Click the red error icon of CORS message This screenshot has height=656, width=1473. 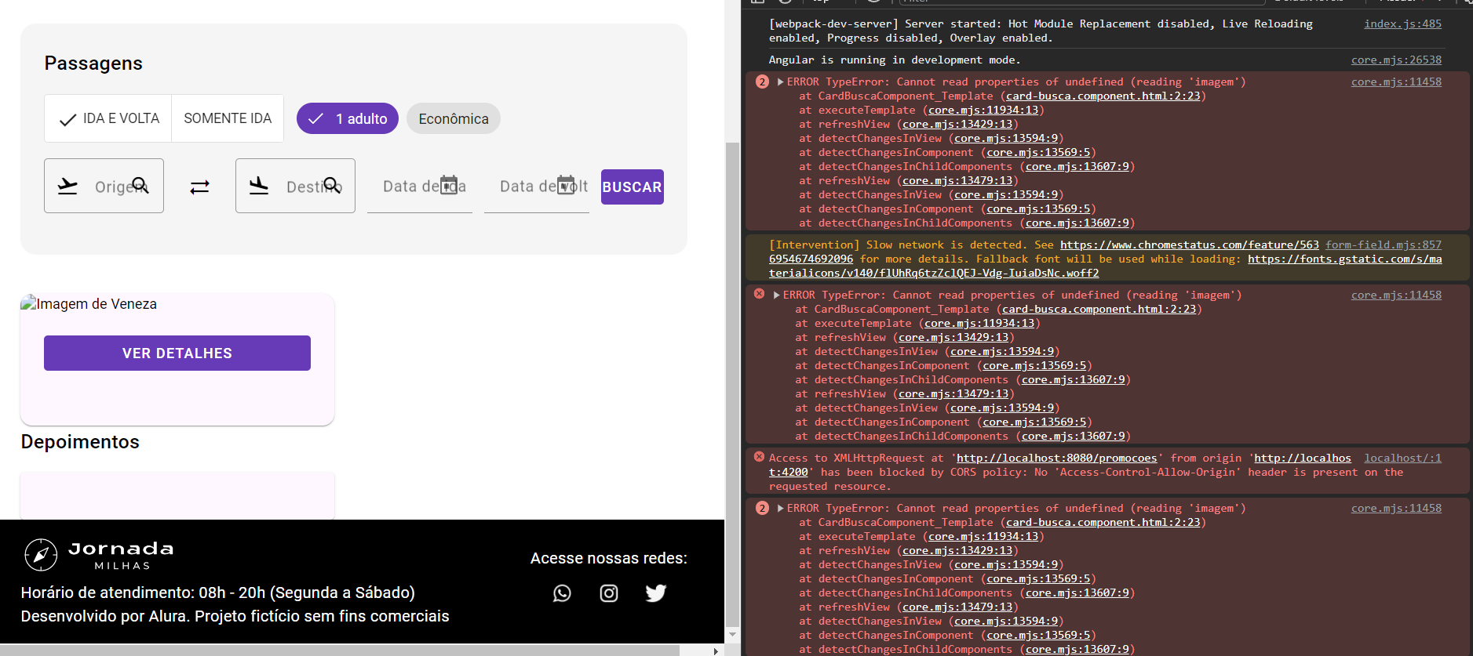759,457
